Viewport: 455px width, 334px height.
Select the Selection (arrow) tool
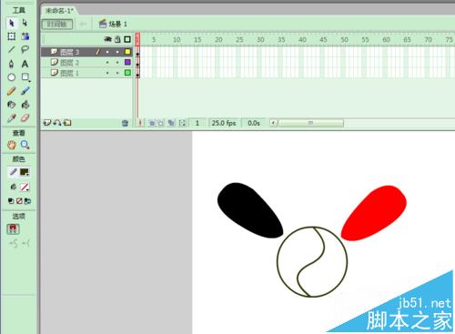tap(12, 23)
